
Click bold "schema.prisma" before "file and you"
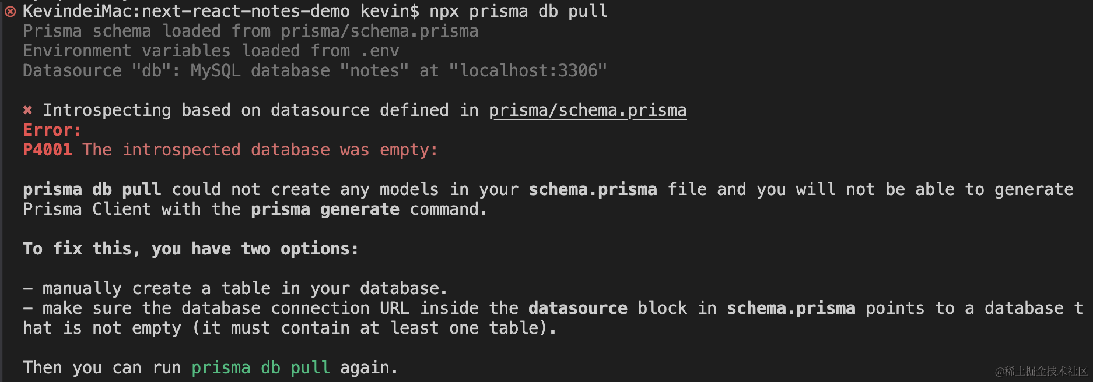[x=593, y=189]
